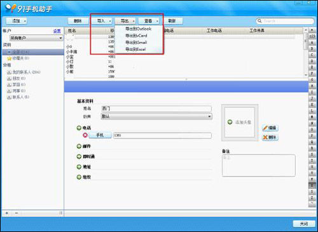This screenshot has width=318, height=232.
Task: Click the green plus next to 即时通
Action: [79, 156]
